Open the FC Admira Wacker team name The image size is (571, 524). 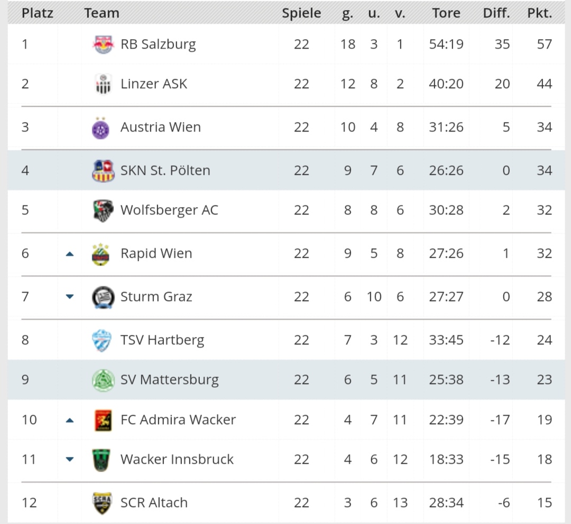click(x=178, y=419)
